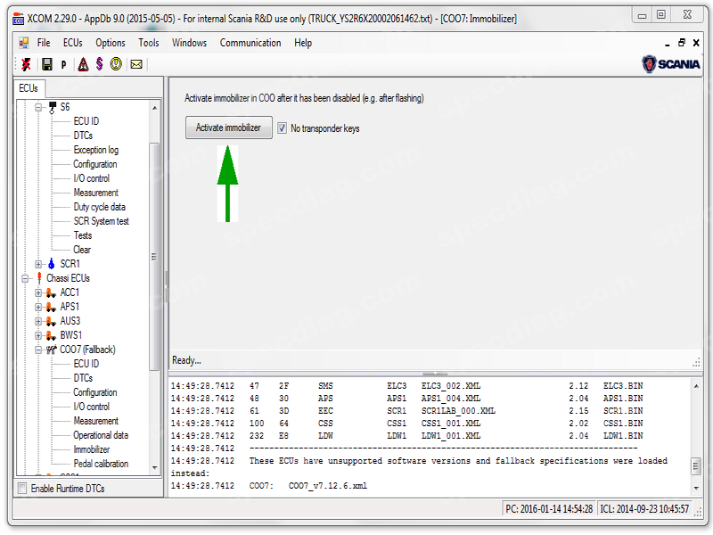Click the ECU tree vertical scrollbar
Image resolution: width=713 pixels, height=535 pixels.
155,259
